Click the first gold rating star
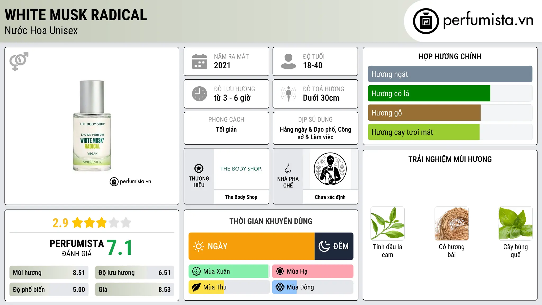Screen dimensions: 542x305 coord(78,223)
